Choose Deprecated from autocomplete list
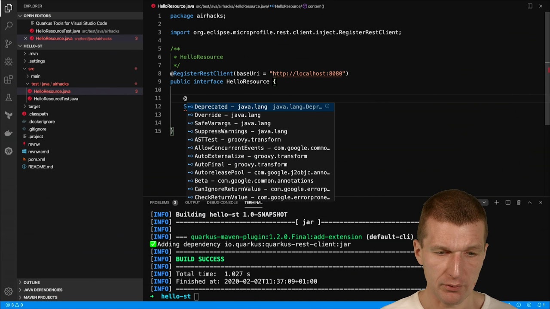Image resolution: width=550 pixels, height=309 pixels. click(261, 106)
